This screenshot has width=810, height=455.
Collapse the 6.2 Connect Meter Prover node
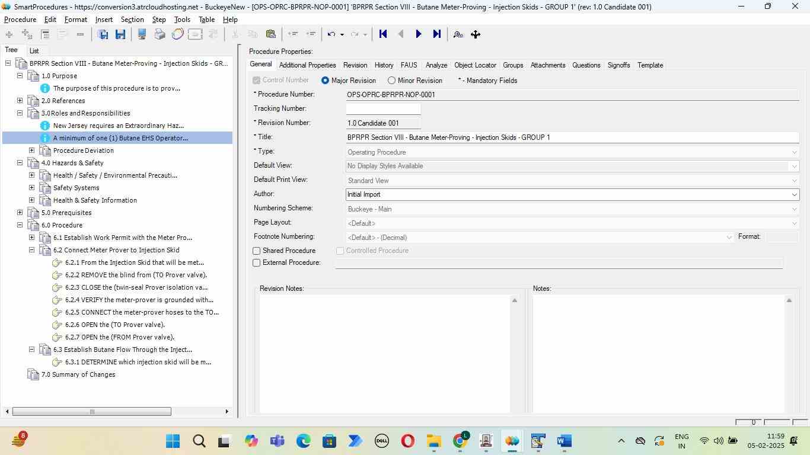tap(32, 250)
